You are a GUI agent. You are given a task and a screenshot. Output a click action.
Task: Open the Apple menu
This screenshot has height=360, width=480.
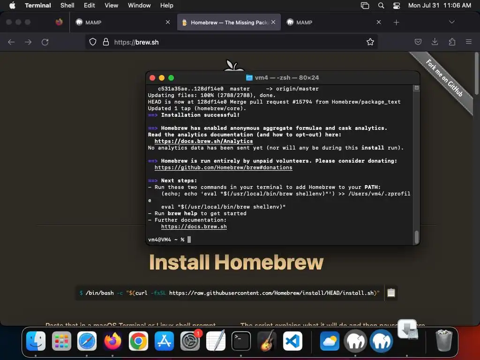click(x=12, y=5)
